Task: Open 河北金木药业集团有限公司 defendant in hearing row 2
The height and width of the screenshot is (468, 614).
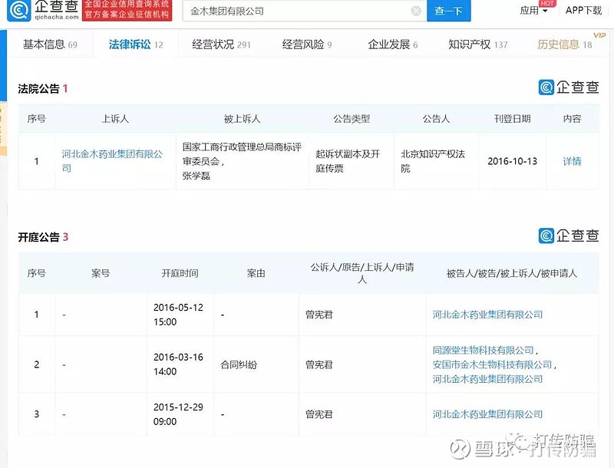Action: [487, 379]
